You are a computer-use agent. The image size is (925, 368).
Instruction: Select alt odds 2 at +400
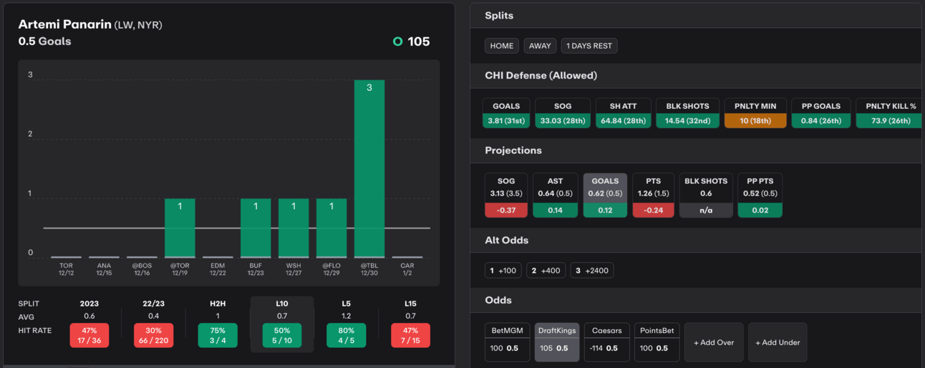click(546, 271)
